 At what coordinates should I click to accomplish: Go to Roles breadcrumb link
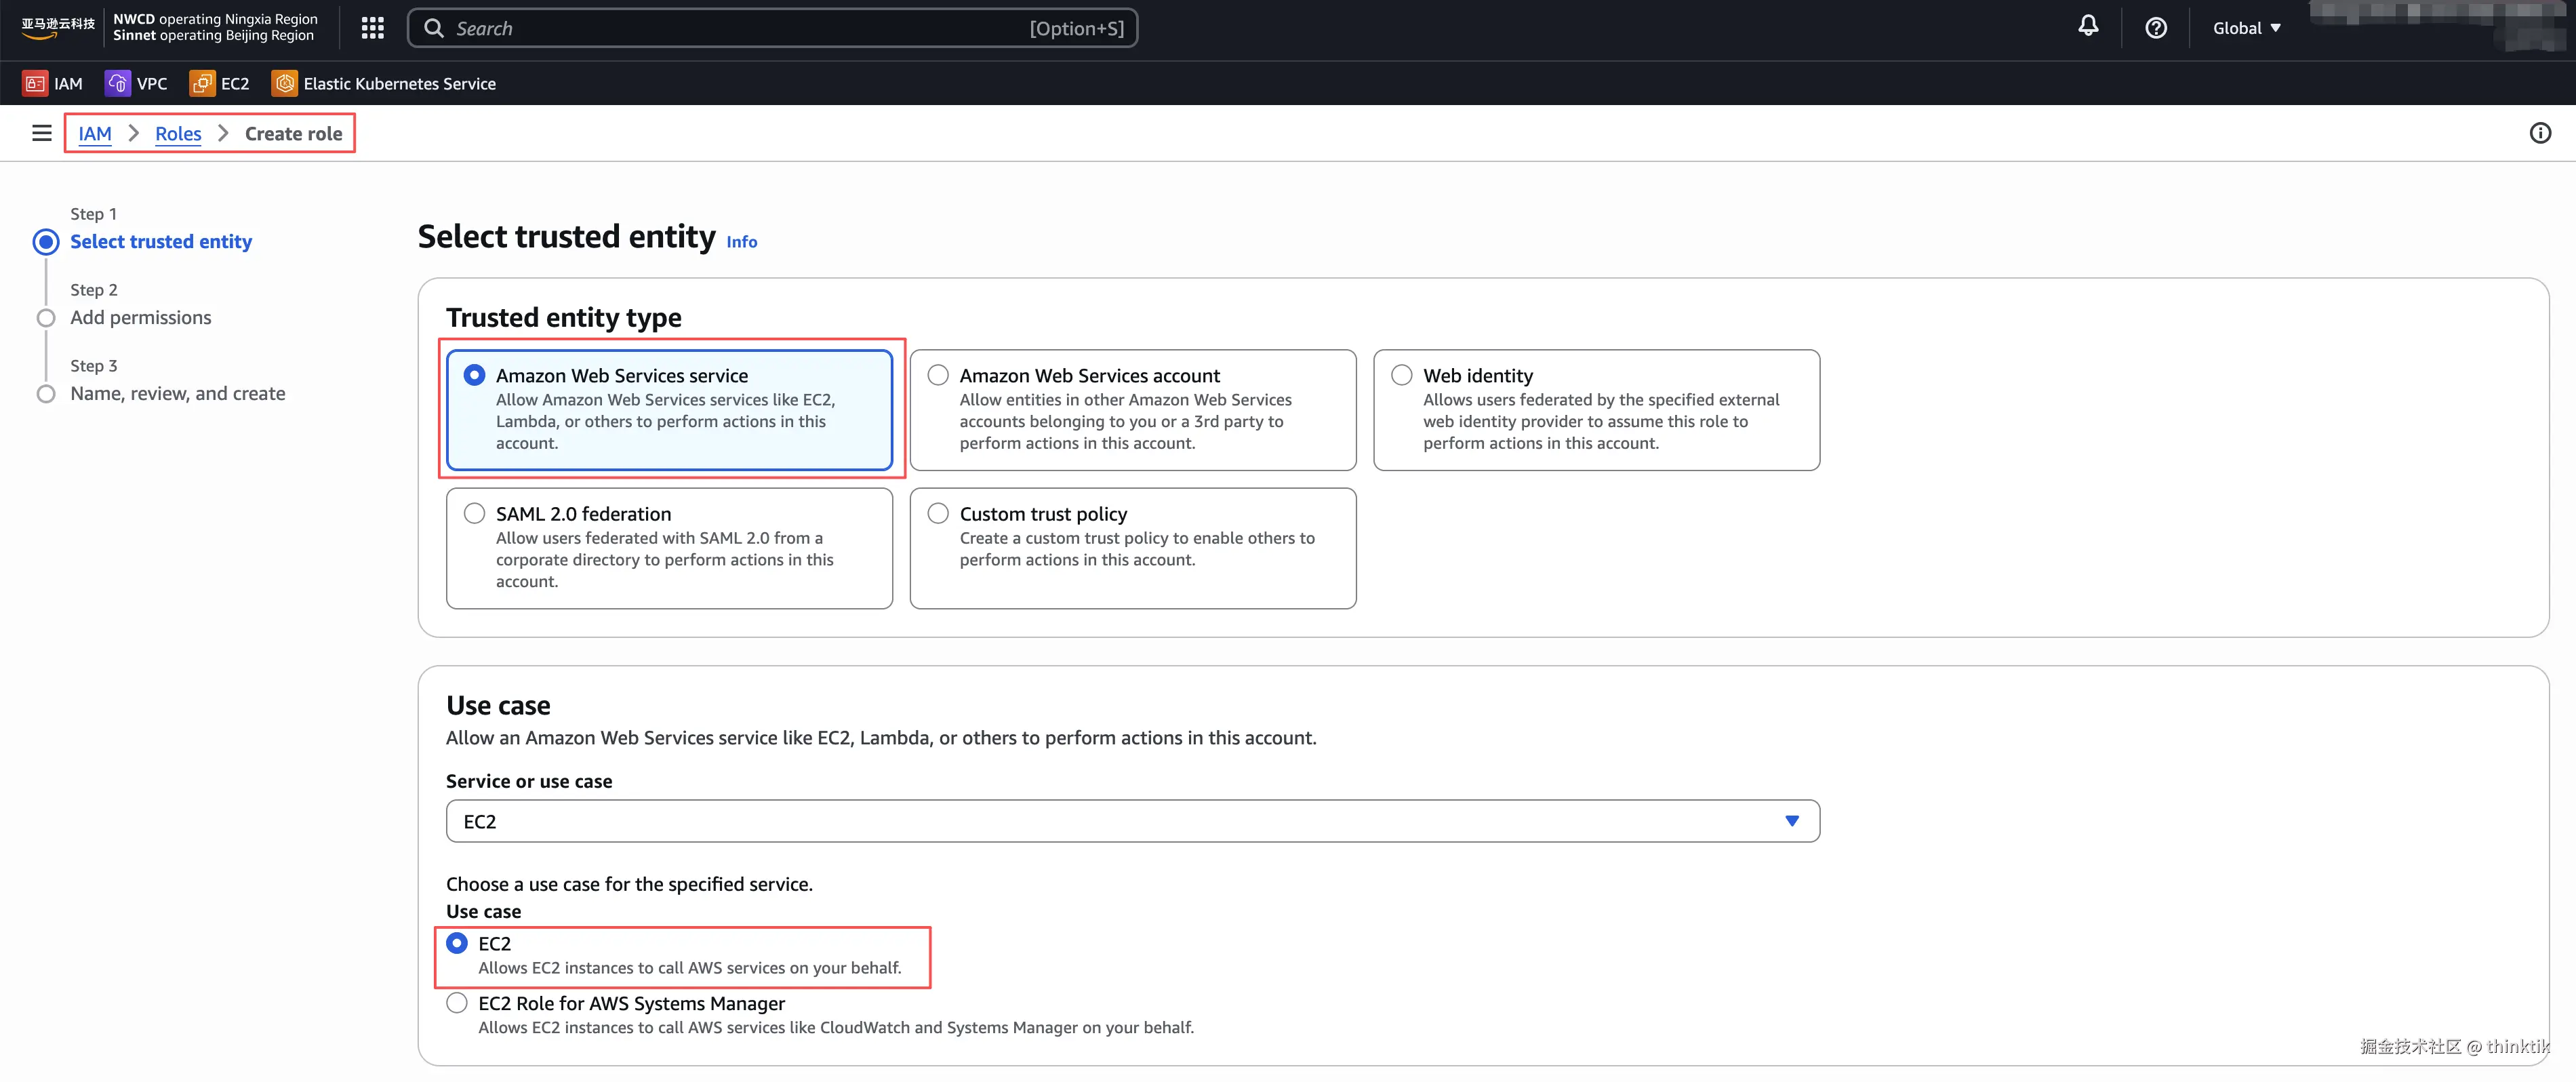[178, 134]
